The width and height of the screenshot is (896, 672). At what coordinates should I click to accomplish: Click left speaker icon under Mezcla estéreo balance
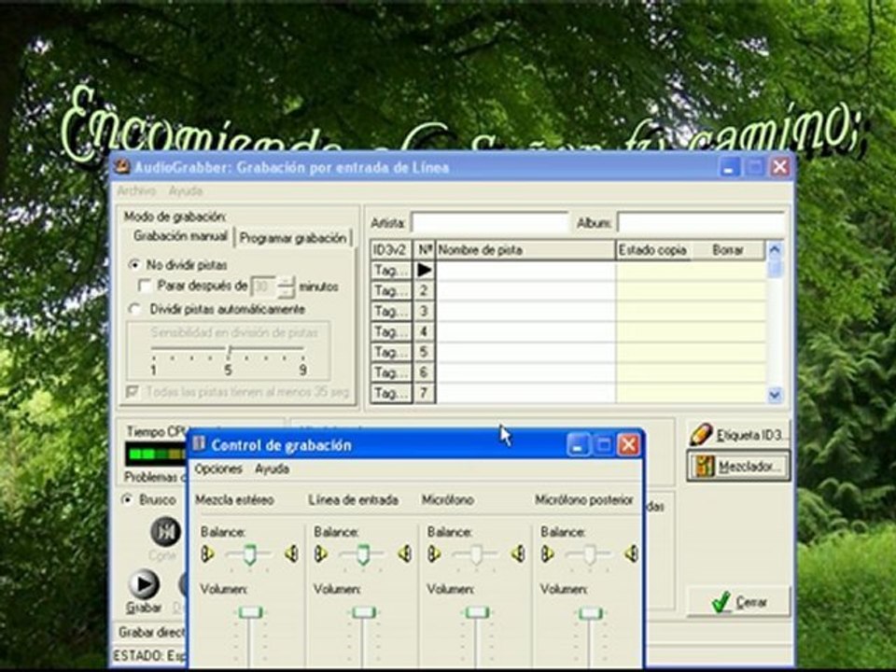coord(208,553)
